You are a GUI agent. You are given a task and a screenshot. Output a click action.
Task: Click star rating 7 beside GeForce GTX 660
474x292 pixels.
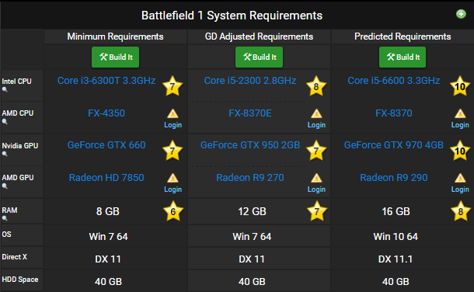tap(173, 151)
